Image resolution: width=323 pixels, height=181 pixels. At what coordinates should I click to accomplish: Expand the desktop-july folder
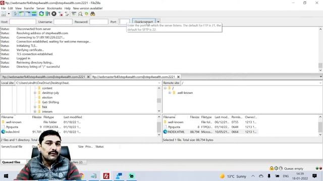[x=35, y=93]
